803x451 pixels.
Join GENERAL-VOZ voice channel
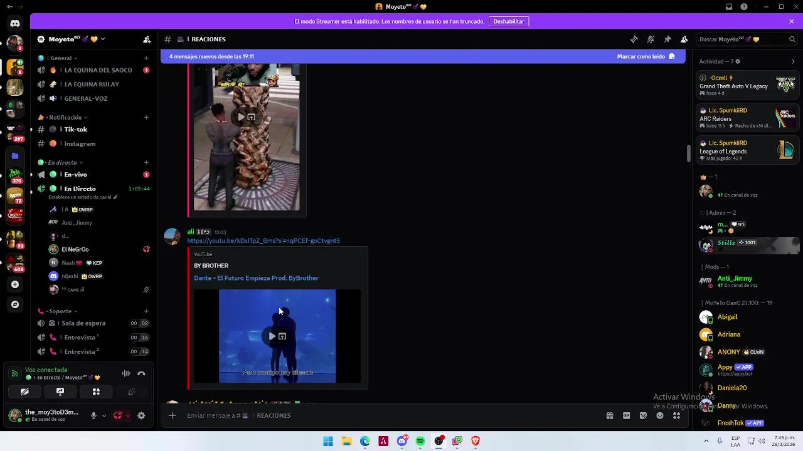pos(93,98)
